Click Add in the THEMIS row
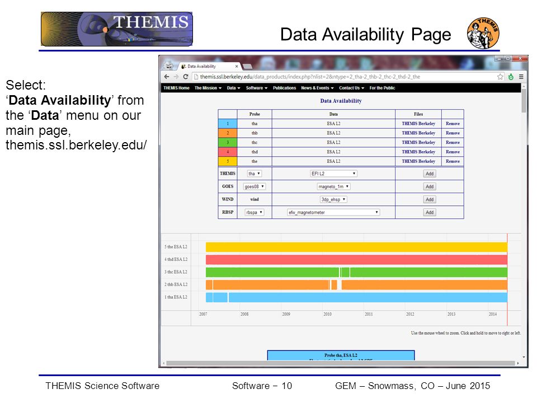The image size is (537, 403). click(x=430, y=174)
